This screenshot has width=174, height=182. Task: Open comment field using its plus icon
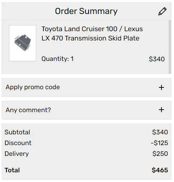tap(161, 110)
